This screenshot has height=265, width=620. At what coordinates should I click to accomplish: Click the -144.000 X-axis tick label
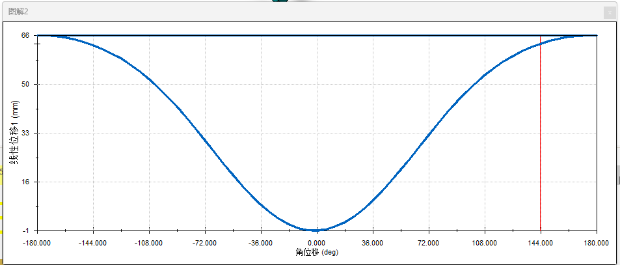(93, 242)
